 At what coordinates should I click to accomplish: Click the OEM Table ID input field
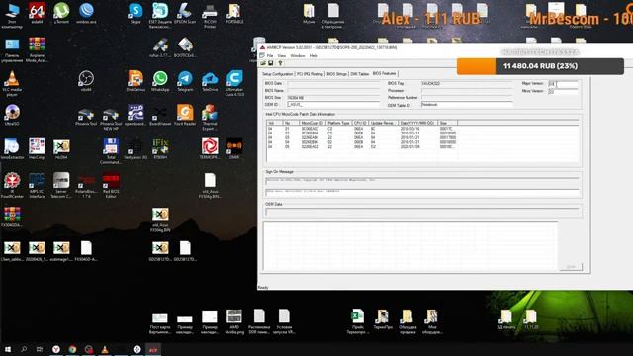[x=467, y=105]
